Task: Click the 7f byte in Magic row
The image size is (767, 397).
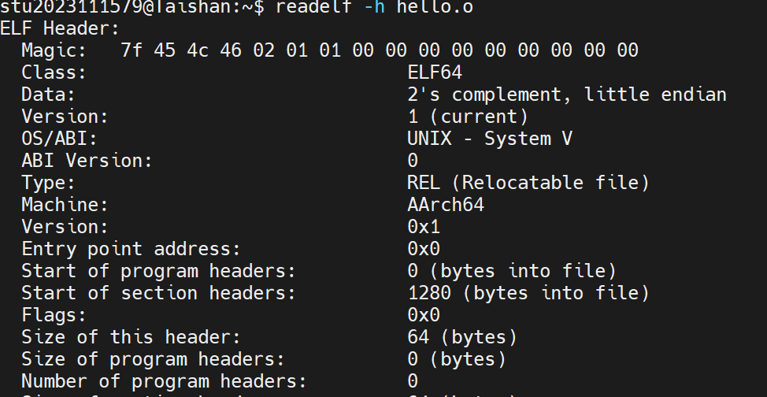Action: (x=132, y=51)
